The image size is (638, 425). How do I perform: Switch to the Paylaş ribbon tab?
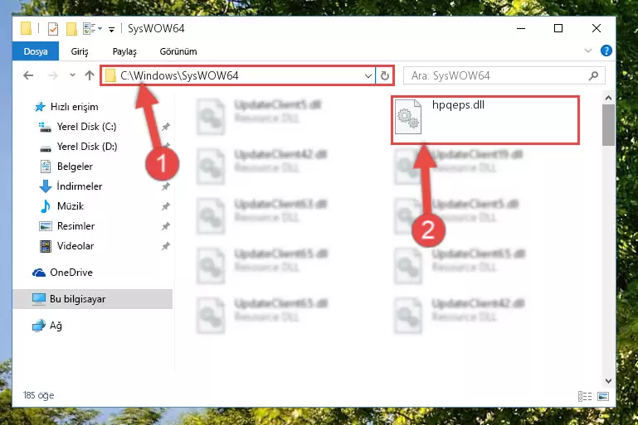point(124,51)
